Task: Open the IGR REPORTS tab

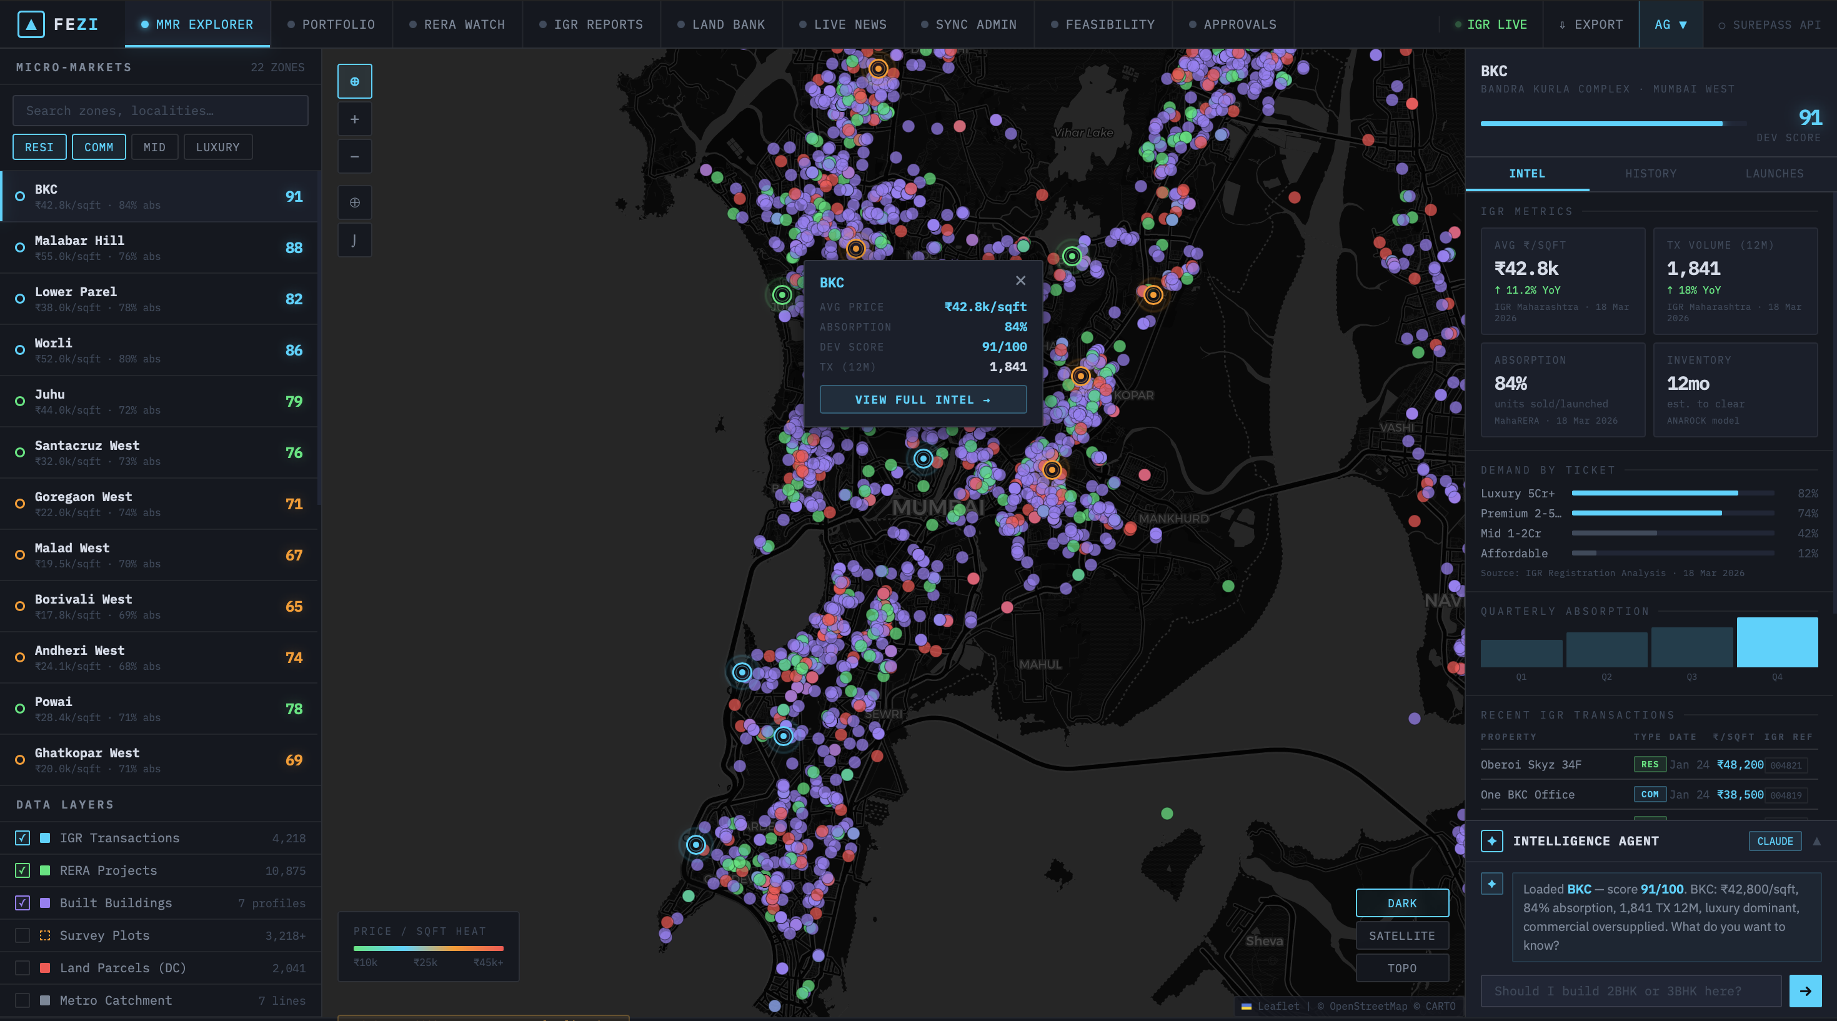Action: coord(591,24)
